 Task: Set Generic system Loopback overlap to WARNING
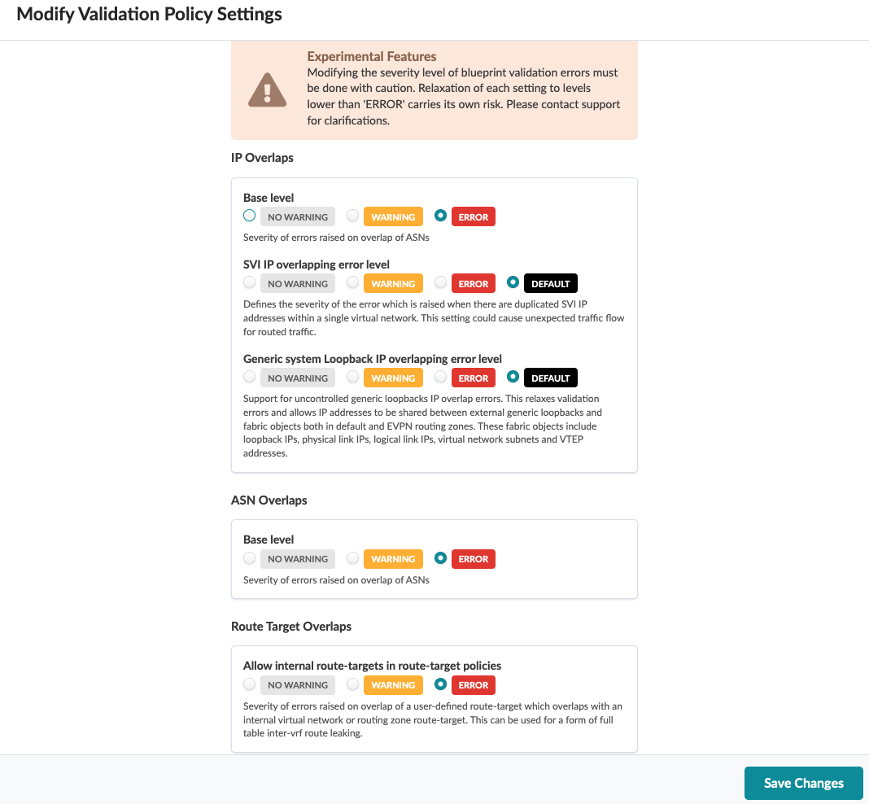coord(352,378)
